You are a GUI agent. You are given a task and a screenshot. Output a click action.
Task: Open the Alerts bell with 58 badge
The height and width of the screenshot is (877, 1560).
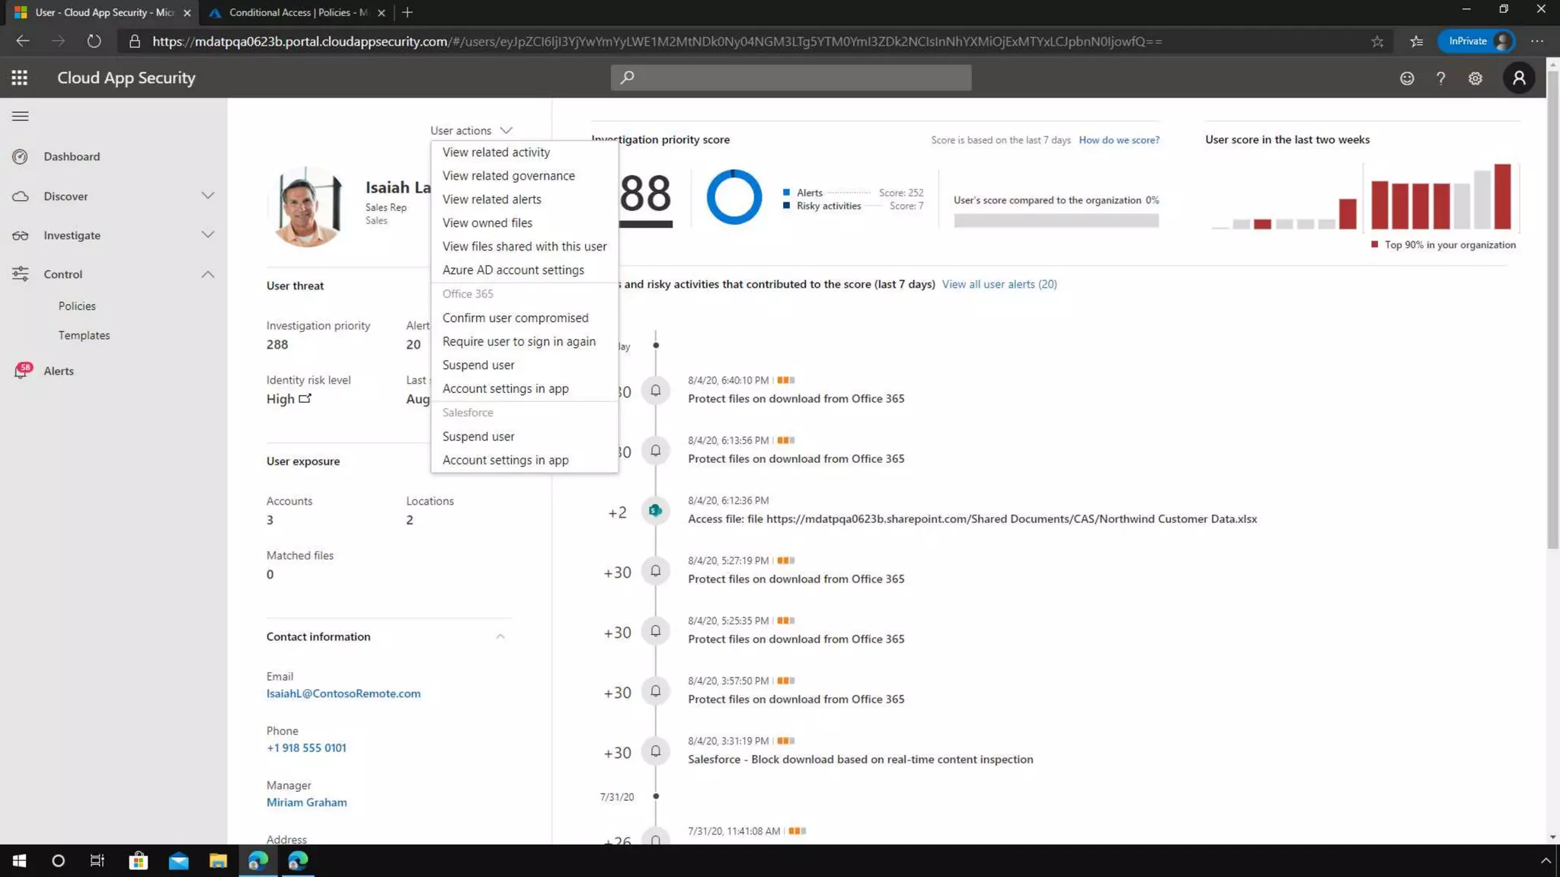21,371
